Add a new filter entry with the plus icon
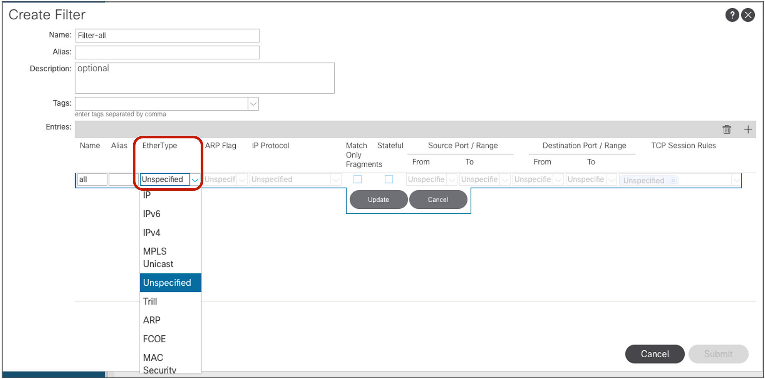 click(x=748, y=129)
